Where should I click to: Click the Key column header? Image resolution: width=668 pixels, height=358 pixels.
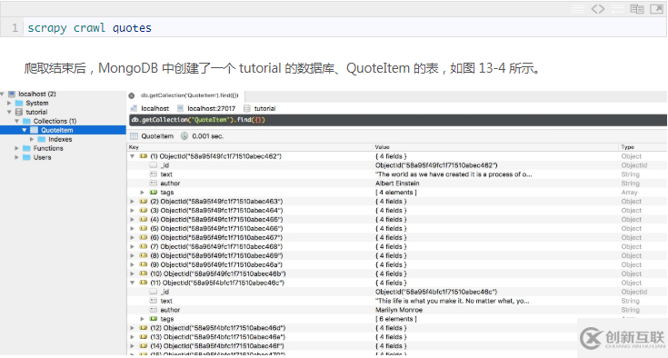pos(134,147)
